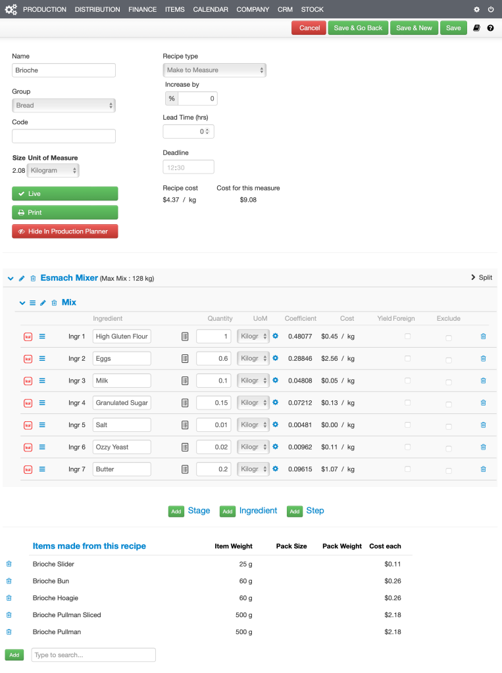The image size is (502, 673).
Task: Open notes icon for High Gluten Flour
Action: click(x=185, y=336)
